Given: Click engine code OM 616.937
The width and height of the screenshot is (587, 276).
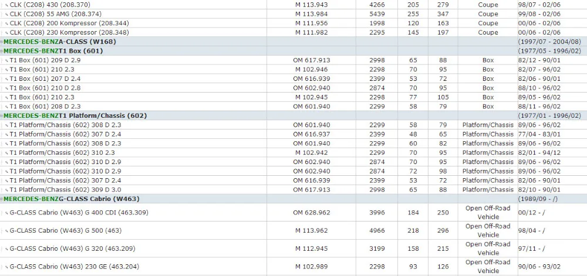Looking at the screenshot, I should (x=312, y=134).
